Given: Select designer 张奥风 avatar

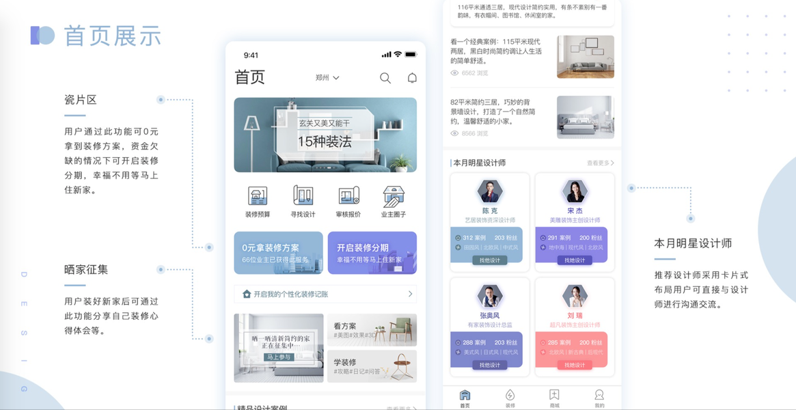Looking at the screenshot, I should pos(490,297).
